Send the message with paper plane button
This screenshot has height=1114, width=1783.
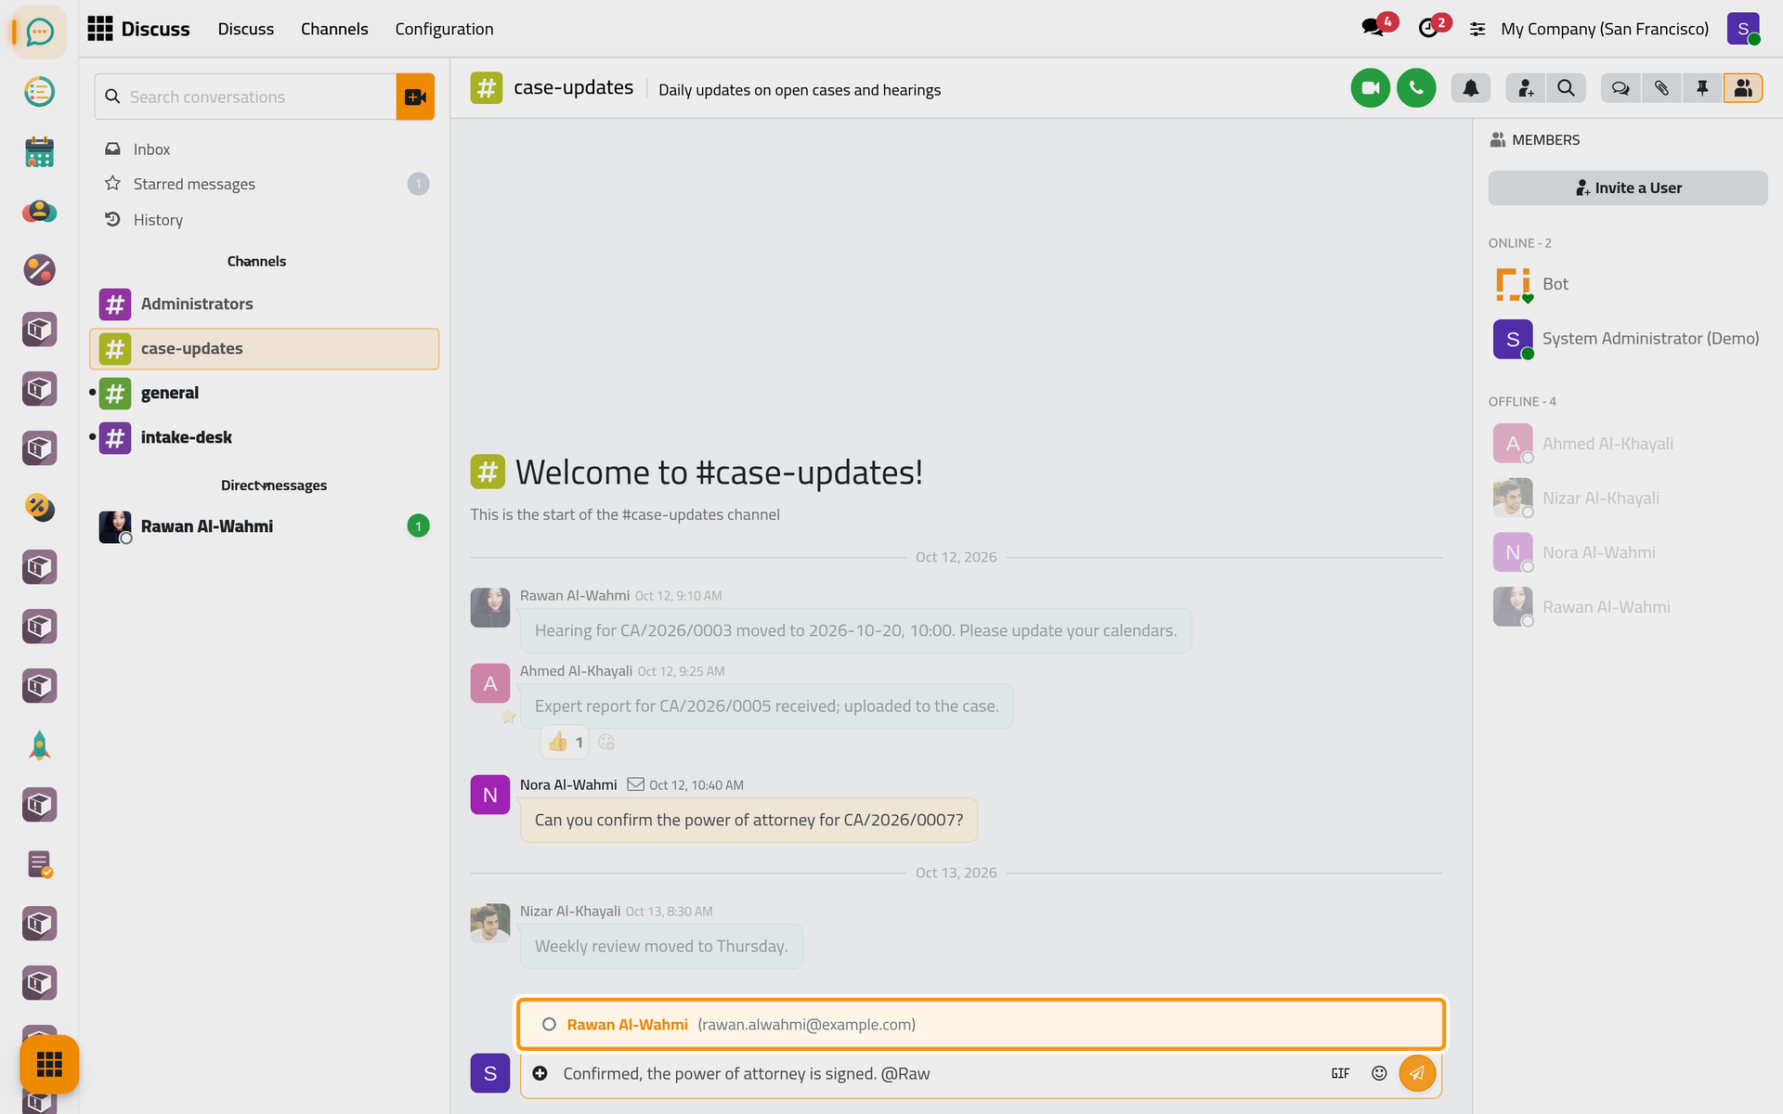[1417, 1073]
